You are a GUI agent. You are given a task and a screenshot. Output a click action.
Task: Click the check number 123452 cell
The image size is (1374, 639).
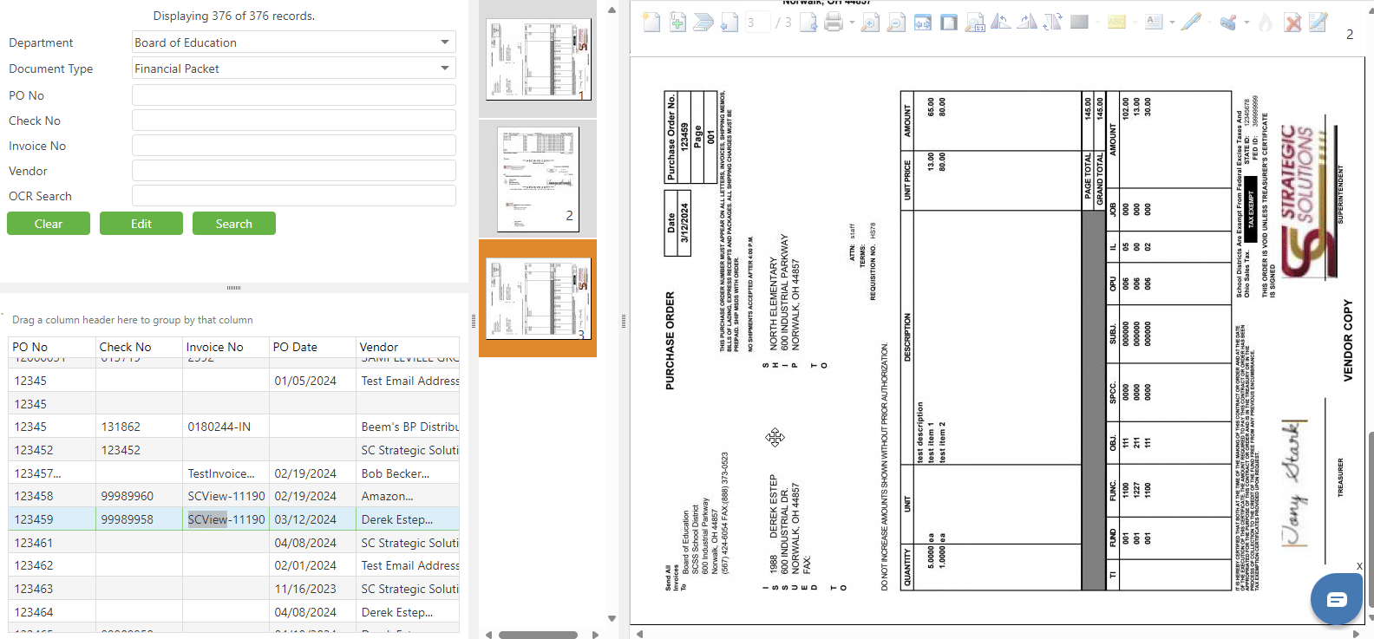(x=139, y=450)
